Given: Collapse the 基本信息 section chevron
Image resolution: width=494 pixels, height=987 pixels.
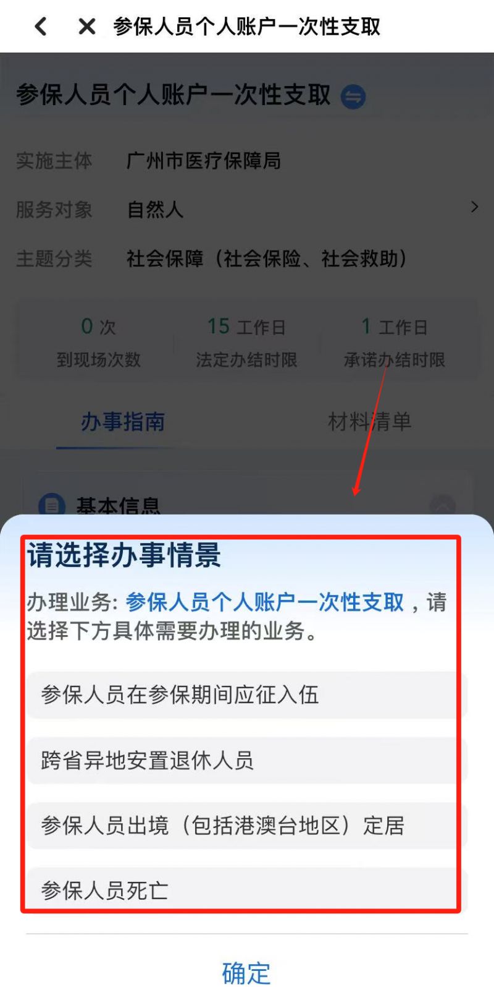Looking at the screenshot, I should click(x=442, y=505).
